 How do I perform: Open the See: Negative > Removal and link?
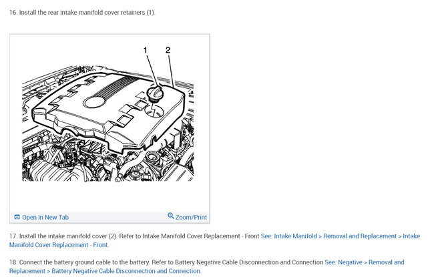pyautogui.click(x=365, y=262)
